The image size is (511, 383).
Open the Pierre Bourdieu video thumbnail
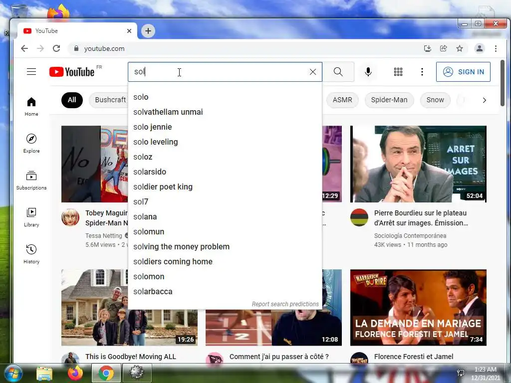click(418, 164)
